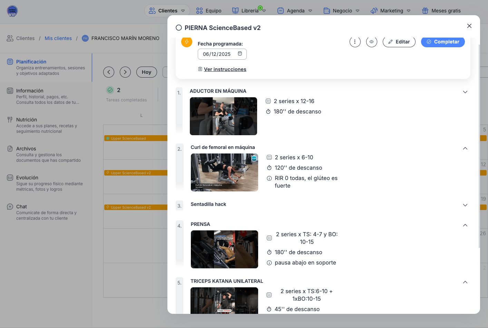Click the VIP logo in top corner
This screenshot has height=328, width=488.
pyautogui.click(x=12, y=11)
